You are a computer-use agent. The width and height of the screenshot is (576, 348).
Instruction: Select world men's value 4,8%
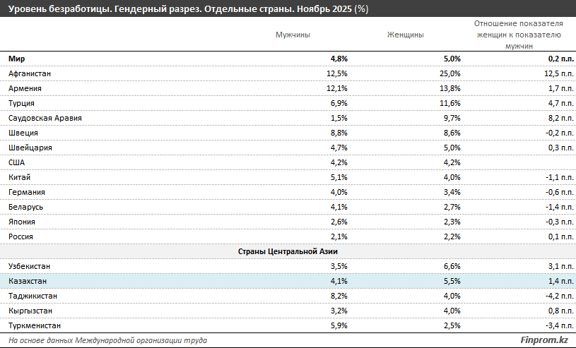point(339,59)
